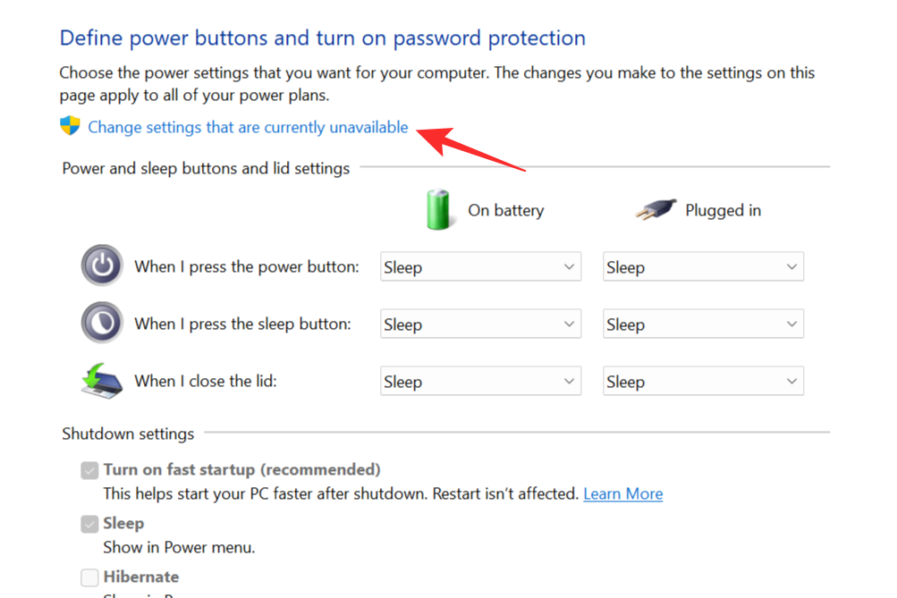Screen dimensions: 897x598
Task: Uncheck Sleep under Shutdown settings
Action: pos(89,523)
